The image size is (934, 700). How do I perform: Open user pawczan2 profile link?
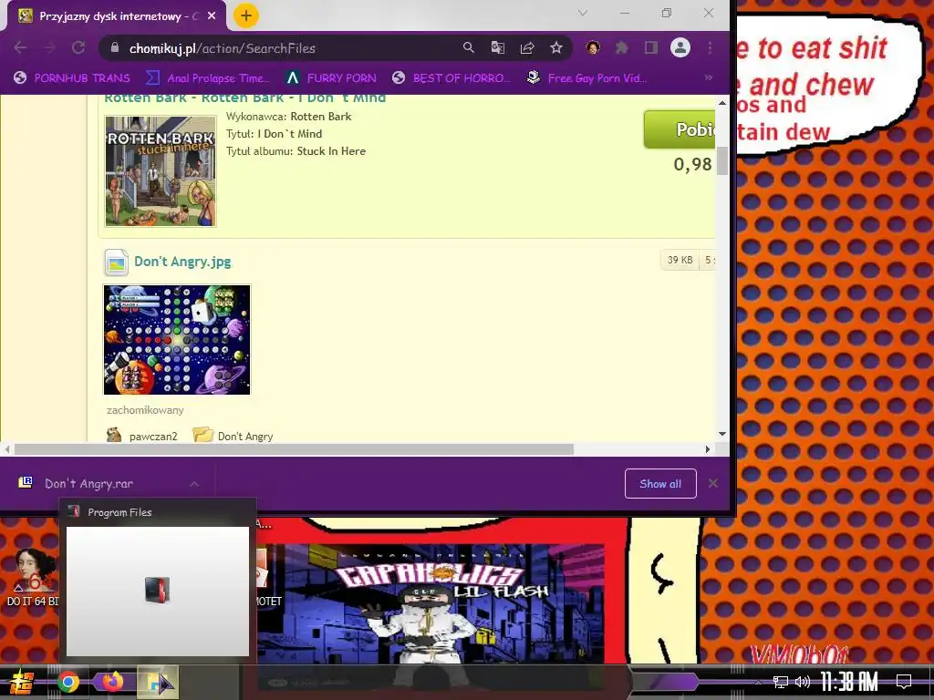coord(153,437)
